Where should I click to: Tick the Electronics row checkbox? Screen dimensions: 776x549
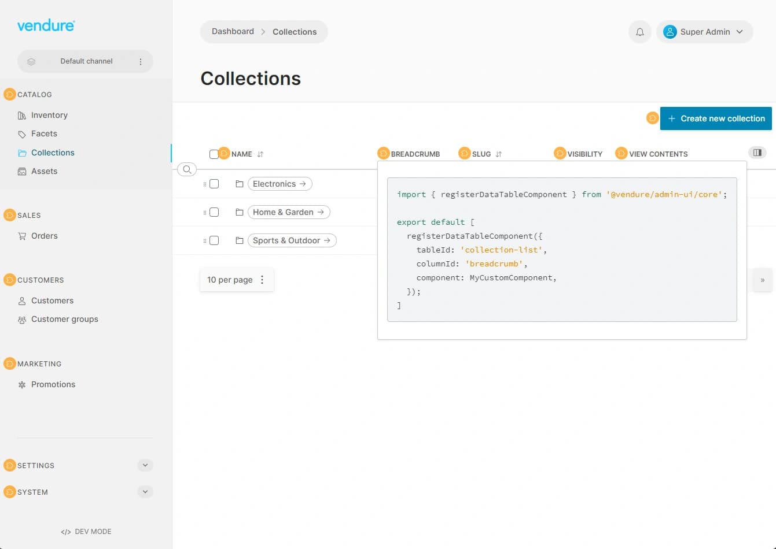tap(214, 184)
